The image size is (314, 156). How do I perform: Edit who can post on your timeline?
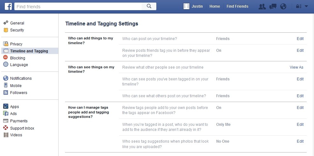pos(300,39)
